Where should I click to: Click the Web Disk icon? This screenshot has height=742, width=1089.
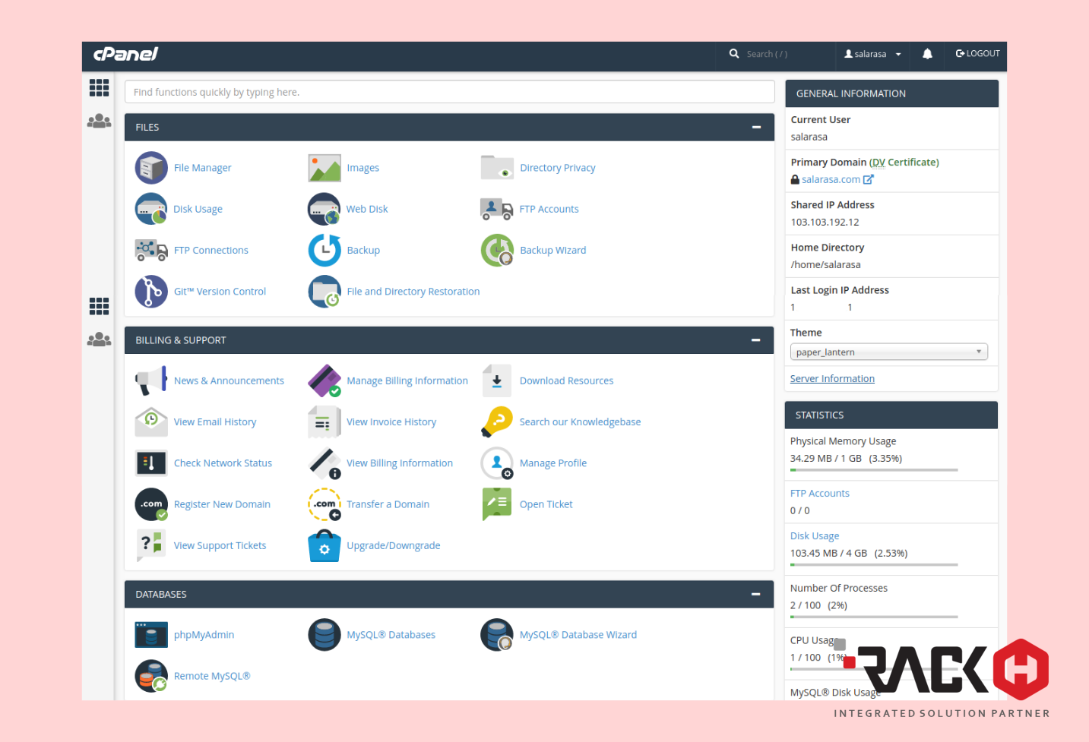coord(324,209)
